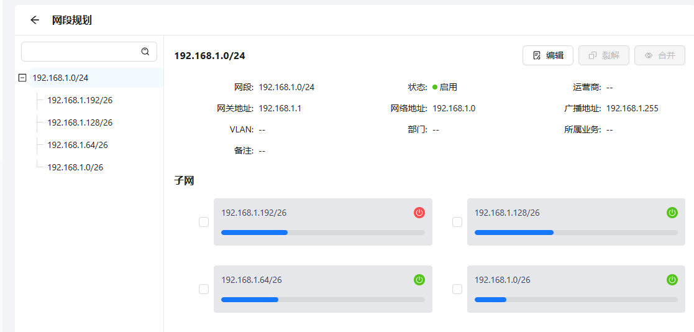The height and width of the screenshot is (332, 694).
Task: Select 192.168.1.192/26 in the tree
Action: tap(80, 100)
